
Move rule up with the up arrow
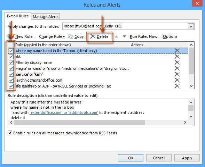pos(116,36)
